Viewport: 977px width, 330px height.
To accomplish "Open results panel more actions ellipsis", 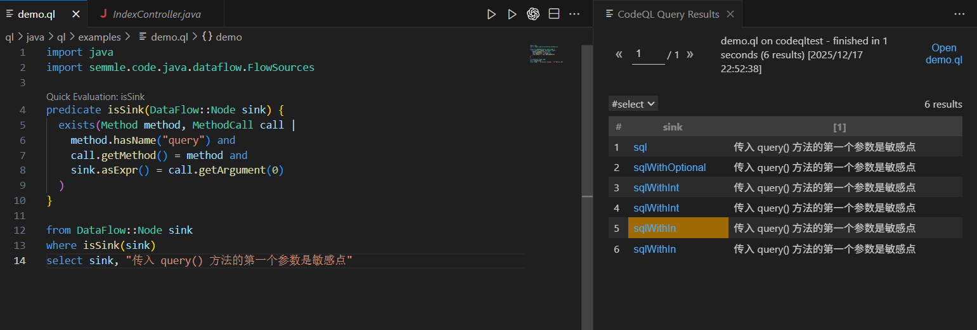I will (959, 14).
